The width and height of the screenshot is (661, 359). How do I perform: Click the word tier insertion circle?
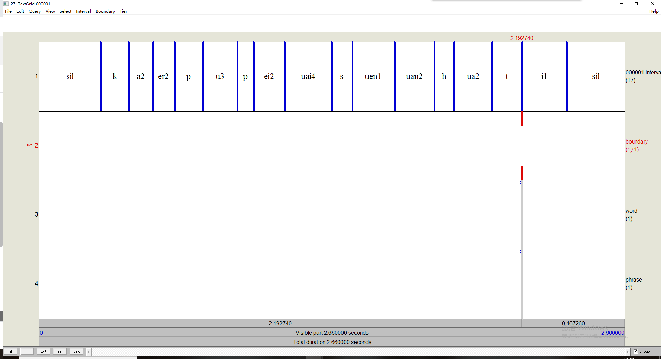pyautogui.click(x=522, y=183)
